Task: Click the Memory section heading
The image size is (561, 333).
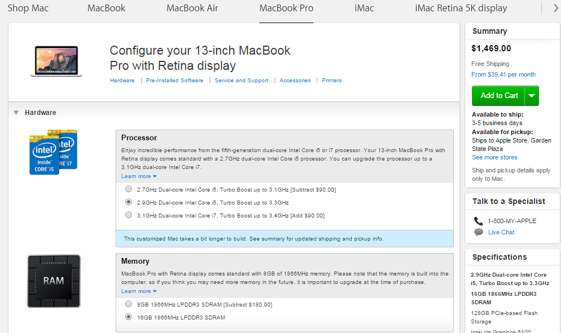Action: coord(135,261)
